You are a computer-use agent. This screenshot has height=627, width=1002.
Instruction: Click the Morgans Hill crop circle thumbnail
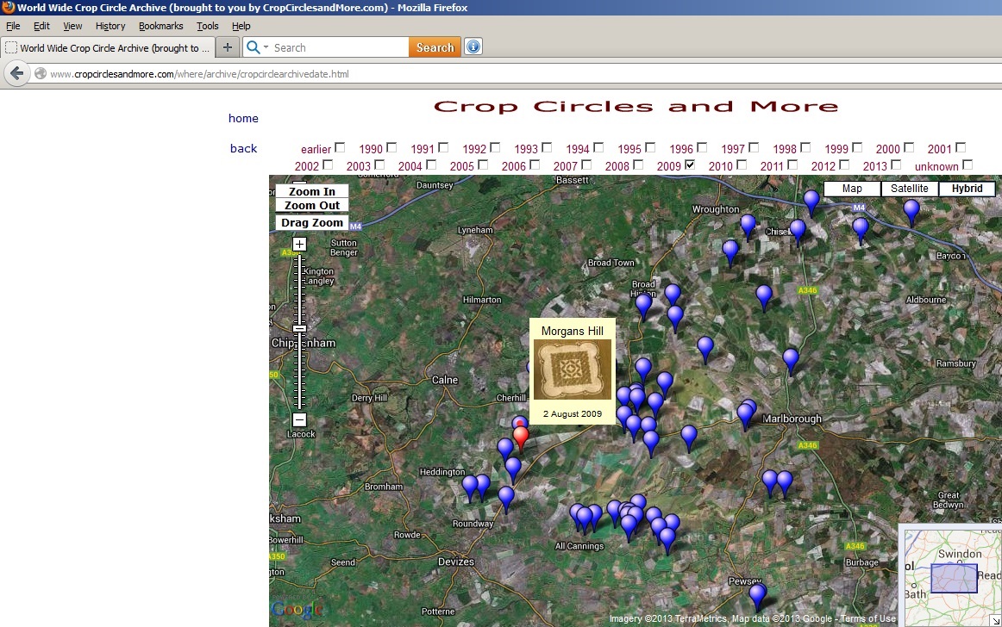click(x=573, y=369)
